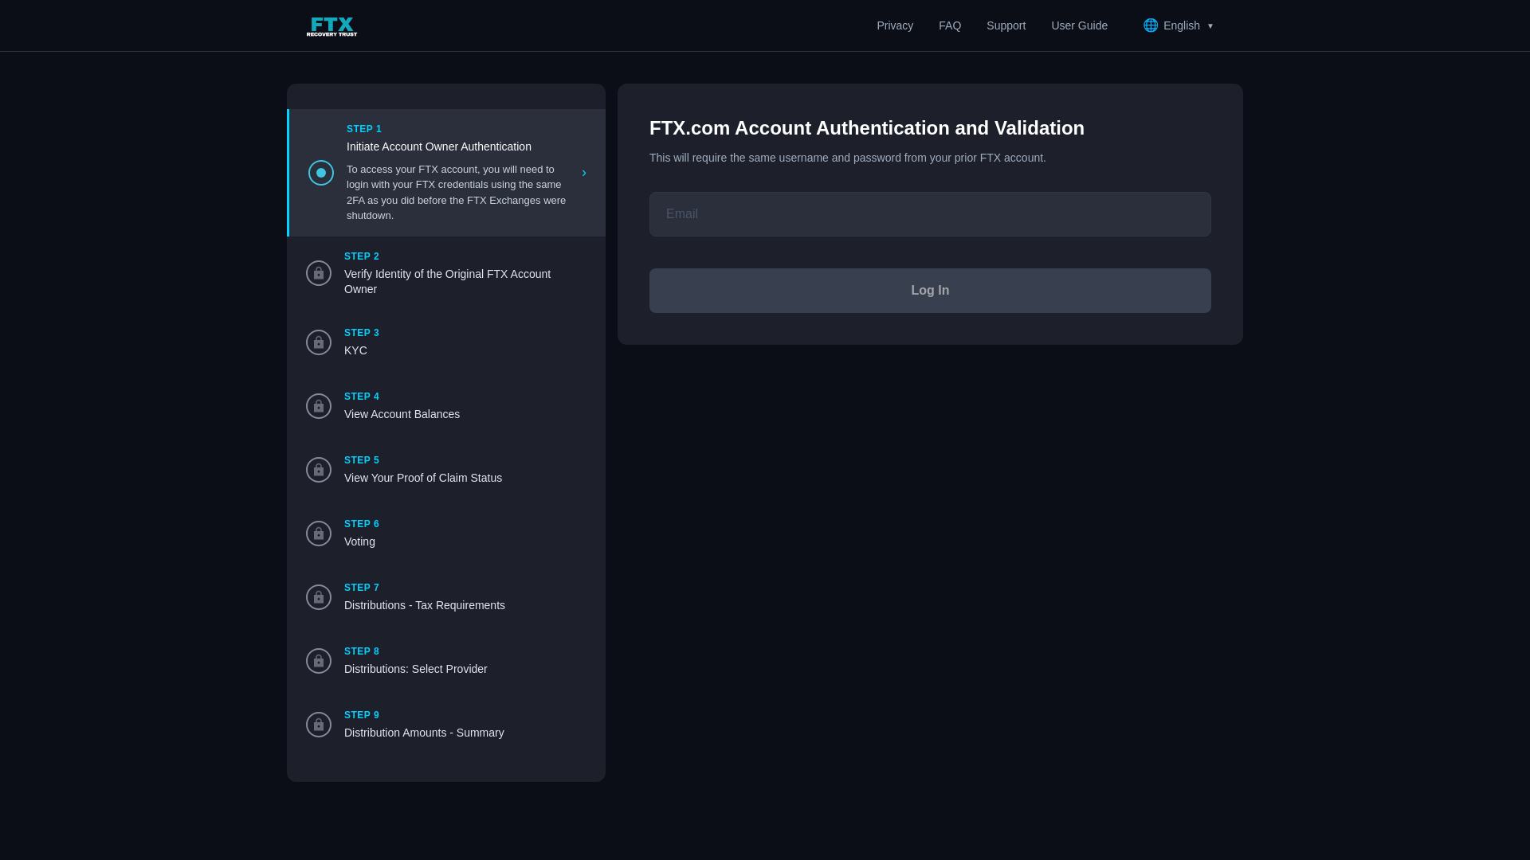Expand Step 1 with the chevron arrow
The width and height of the screenshot is (1530, 860).
point(584,173)
